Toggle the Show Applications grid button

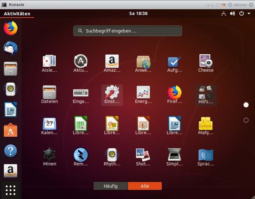click(x=11, y=190)
